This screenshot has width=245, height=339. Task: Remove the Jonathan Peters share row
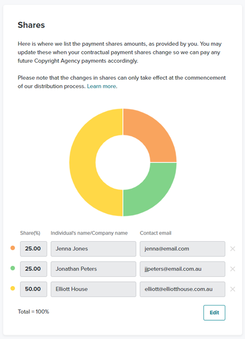point(232,269)
